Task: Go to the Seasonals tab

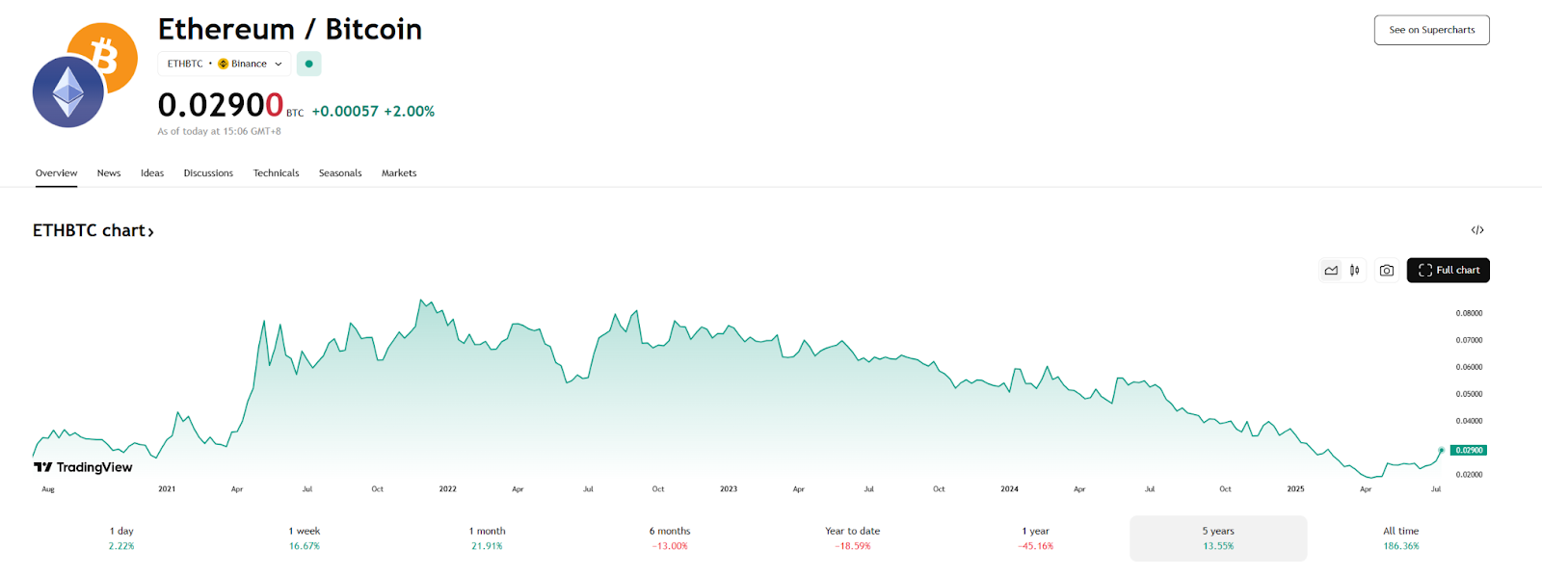Action: tap(340, 173)
